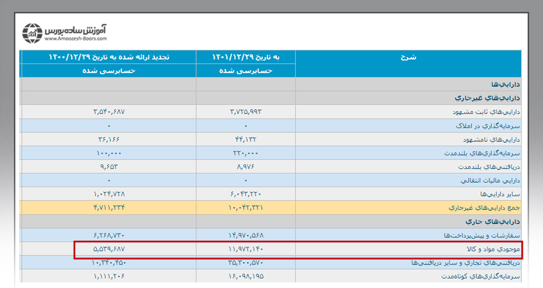Image resolution: width=543 pixels, height=288 pixels.
Task: Open the www.Amoozesh-Boors.com link
Action: click(76, 39)
